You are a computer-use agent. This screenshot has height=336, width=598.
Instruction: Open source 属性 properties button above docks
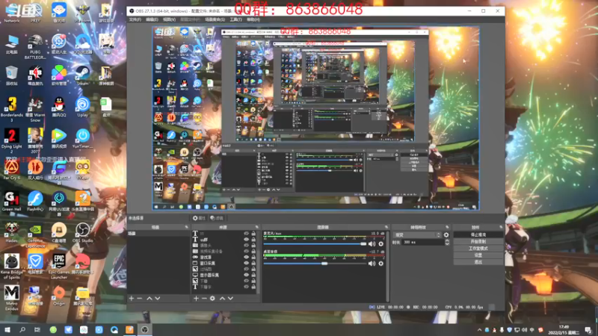click(x=199, y=218)
